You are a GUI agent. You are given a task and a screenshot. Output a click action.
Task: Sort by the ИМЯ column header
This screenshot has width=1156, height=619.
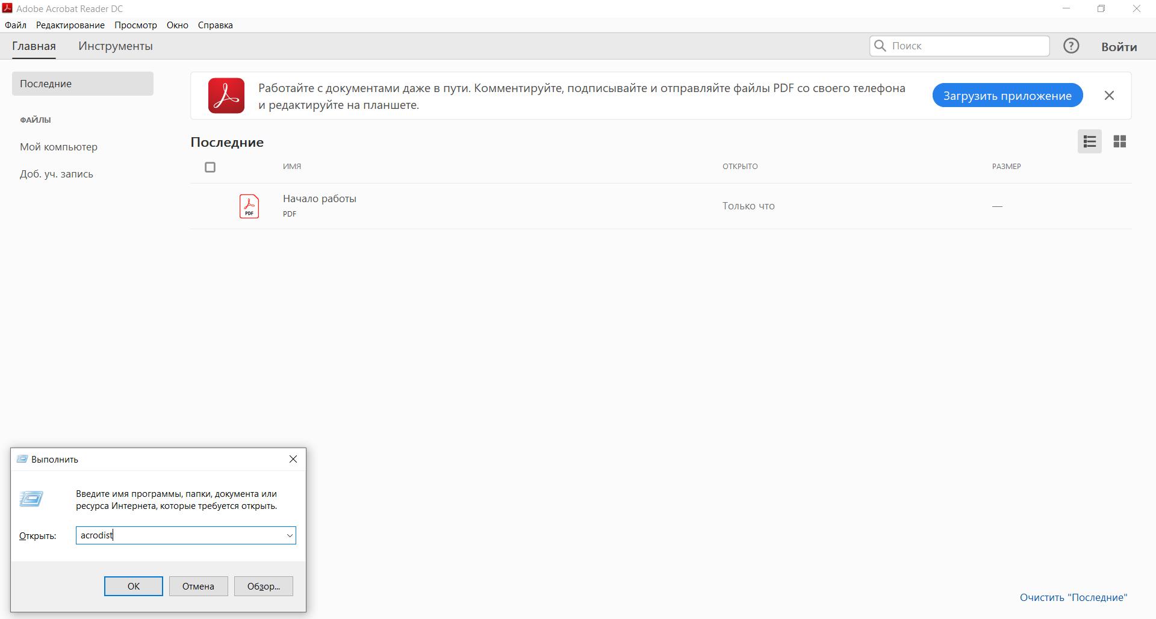coord(292,166)
